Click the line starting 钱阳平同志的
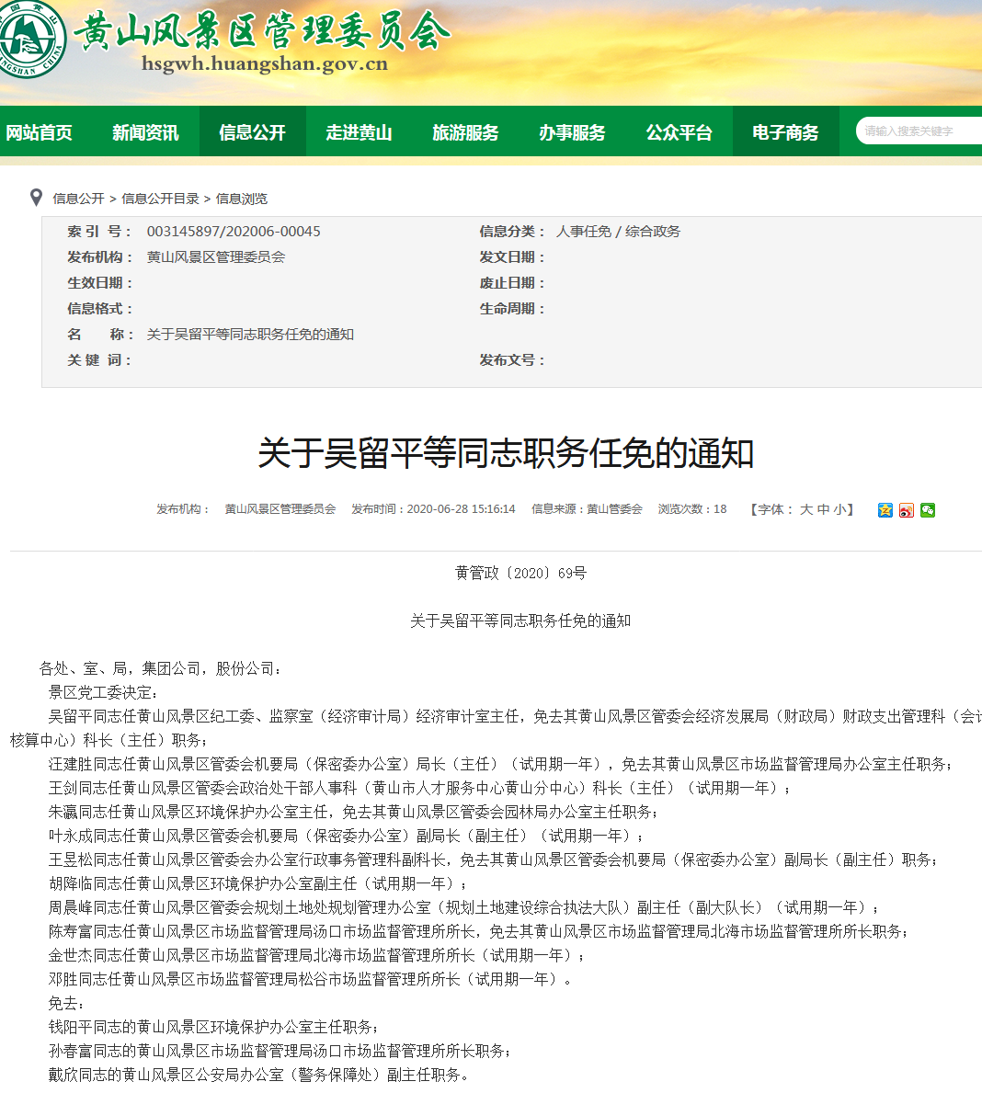The width and height of the screenshot is (982, 1093). tap(213, 1027)
